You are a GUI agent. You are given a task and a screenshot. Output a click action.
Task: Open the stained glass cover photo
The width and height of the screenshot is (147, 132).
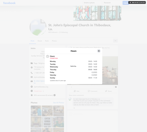coord(97,13)
